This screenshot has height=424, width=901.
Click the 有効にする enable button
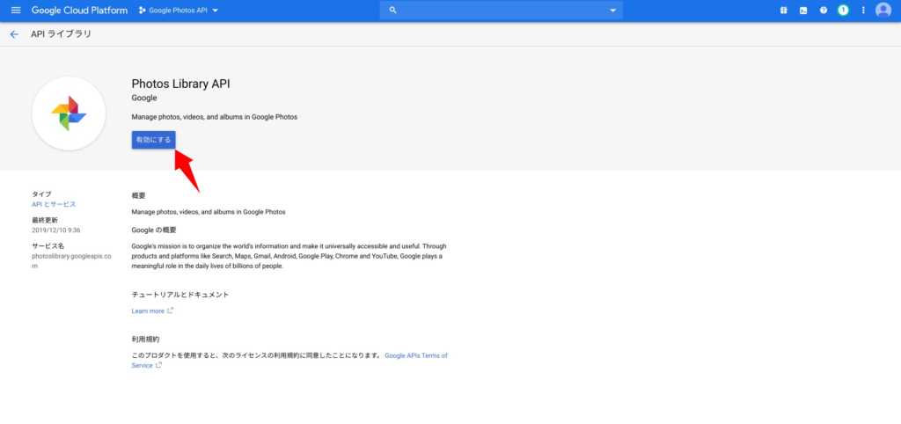click(154, 140)
